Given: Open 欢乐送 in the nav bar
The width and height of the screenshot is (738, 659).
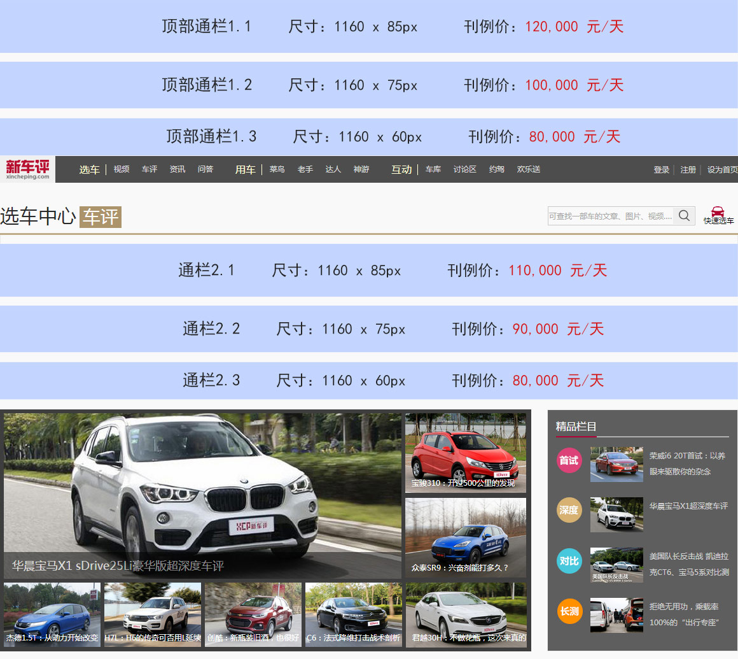Looking at the screenshot, I should 529,169.
